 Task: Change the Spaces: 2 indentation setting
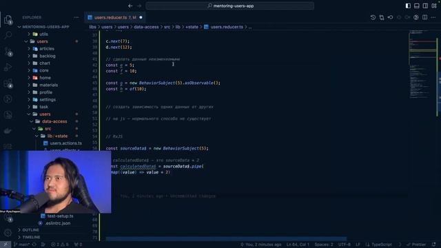click(x=324, y=245)
